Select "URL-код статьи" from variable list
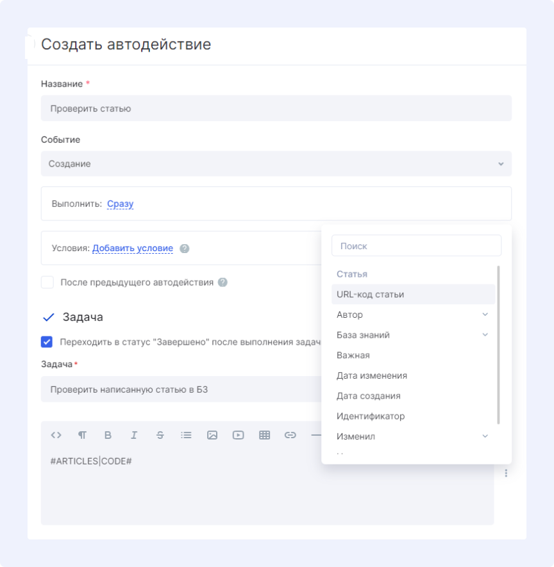This screenshot has width=554, height=567. point(371,295)
